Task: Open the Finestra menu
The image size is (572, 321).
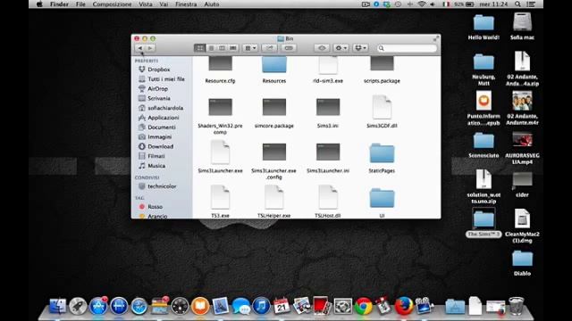Action: 186,4
